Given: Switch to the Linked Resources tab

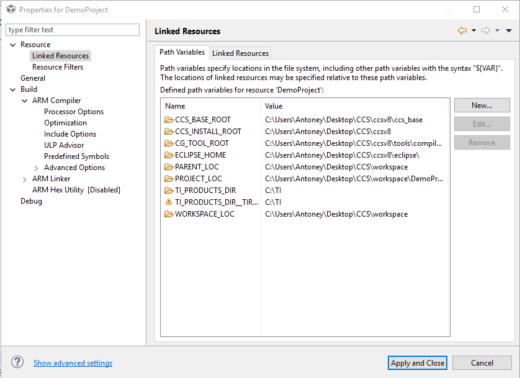Looking at the screenshot, I should (x=240, y=53).
